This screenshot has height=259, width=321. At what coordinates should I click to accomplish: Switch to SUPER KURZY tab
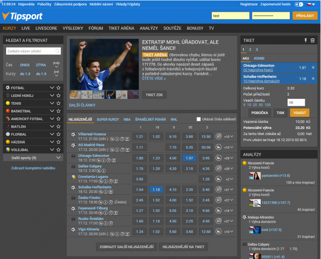pyautogui.click(x=108, y=119)
